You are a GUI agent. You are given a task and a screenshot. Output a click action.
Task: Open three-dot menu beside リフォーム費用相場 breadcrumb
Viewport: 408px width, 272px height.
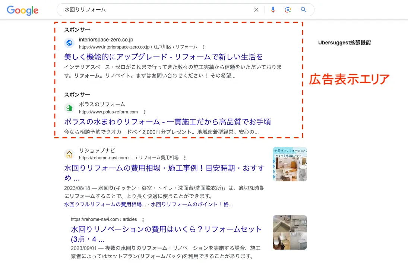tap(185, 157)
